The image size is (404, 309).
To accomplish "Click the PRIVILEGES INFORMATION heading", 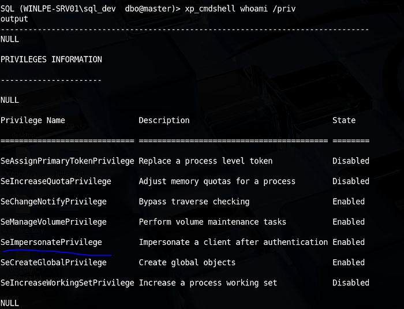I will [x=51, y=59].
